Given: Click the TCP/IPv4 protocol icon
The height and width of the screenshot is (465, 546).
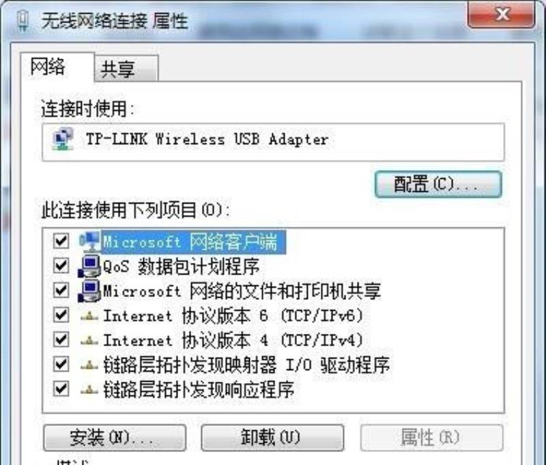Looking at the screenshot, I should coord(89,340).
